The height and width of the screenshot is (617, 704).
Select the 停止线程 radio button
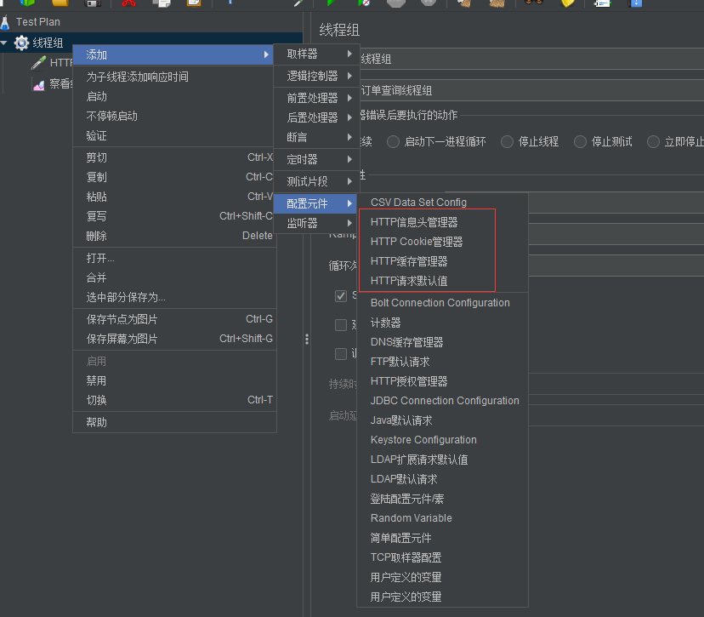pyautogui.click(x=507, y=142)
